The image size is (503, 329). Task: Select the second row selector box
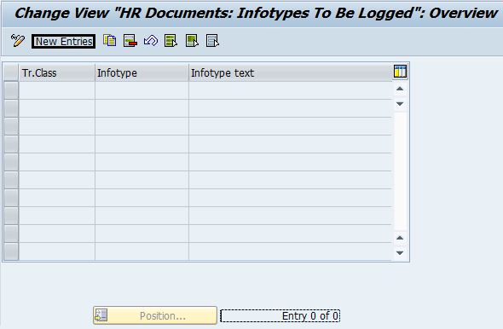coord(11,108)
